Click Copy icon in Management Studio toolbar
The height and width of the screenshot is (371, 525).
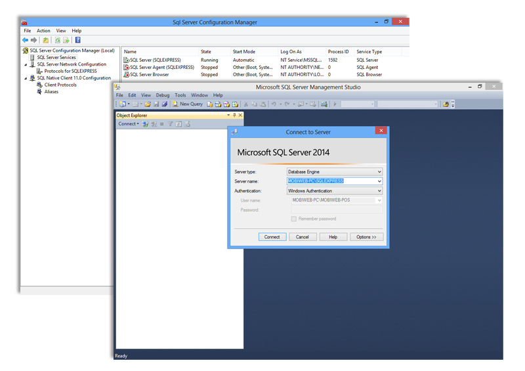click(x=255, y=104)
